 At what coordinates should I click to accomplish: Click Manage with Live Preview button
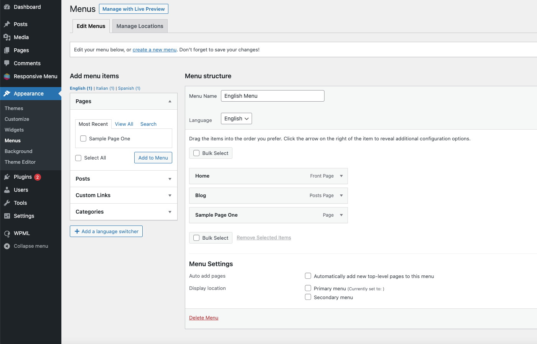pyautogui.click(x=133, y=9)
